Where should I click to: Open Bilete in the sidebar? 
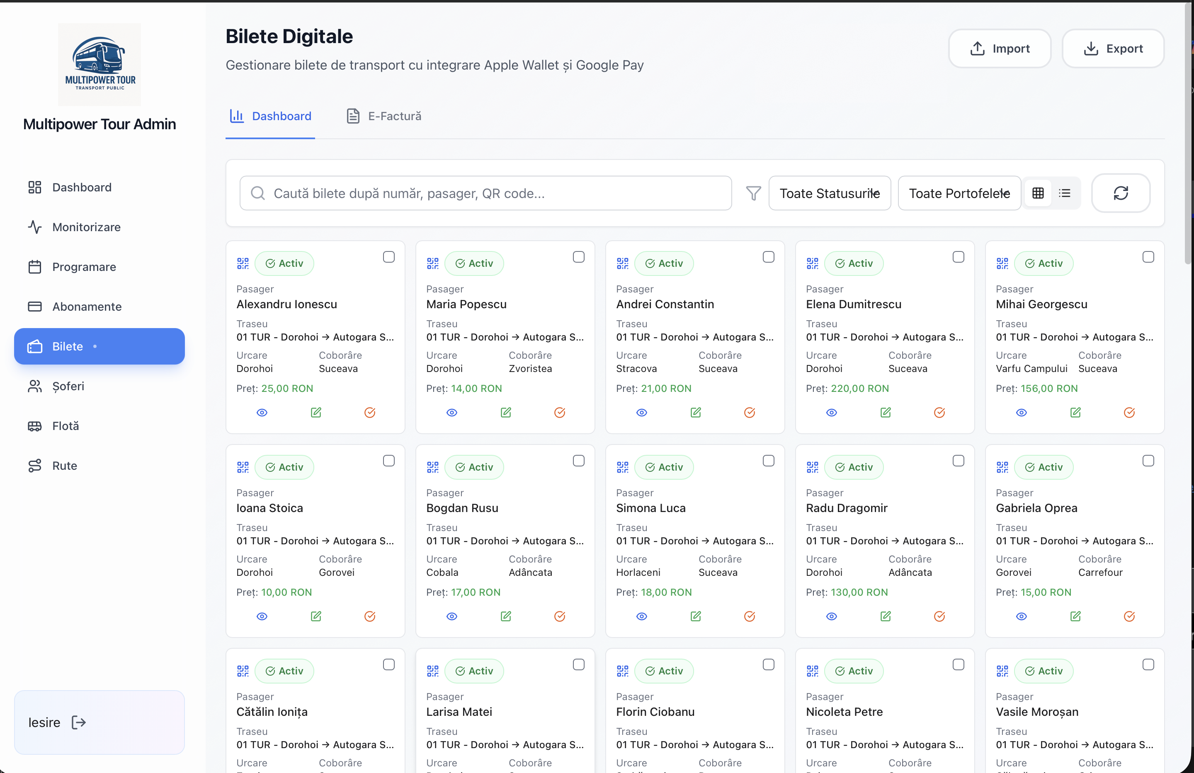coord(99,346)
